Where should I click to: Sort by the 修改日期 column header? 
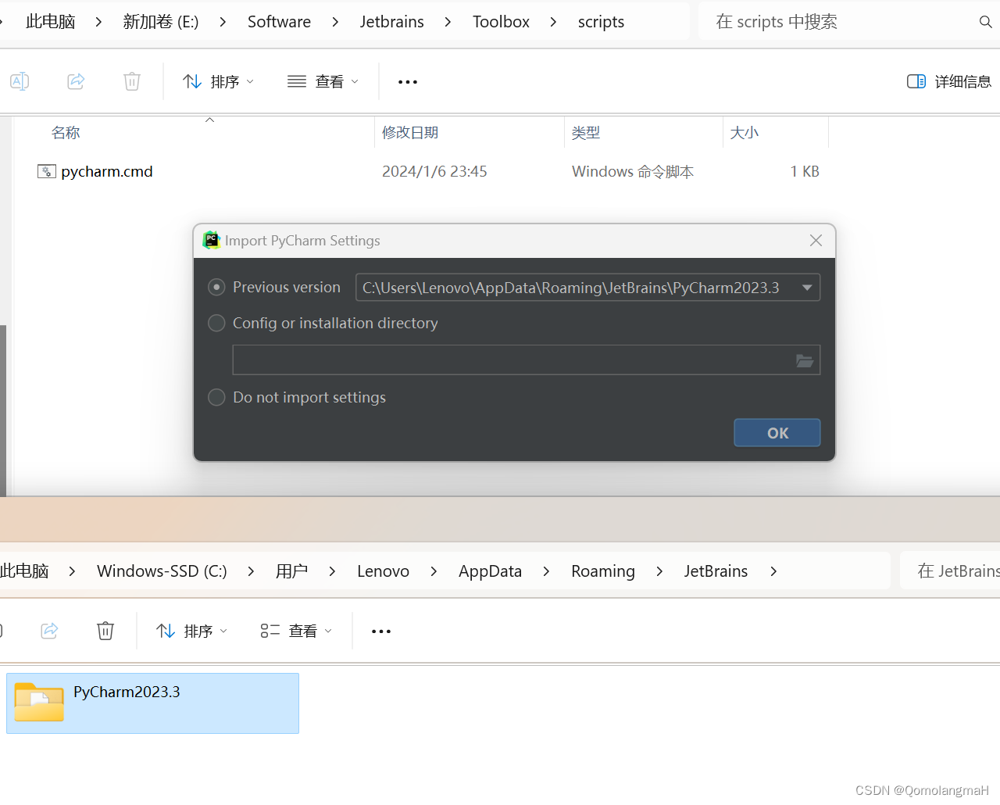click(x=410, y=133)
